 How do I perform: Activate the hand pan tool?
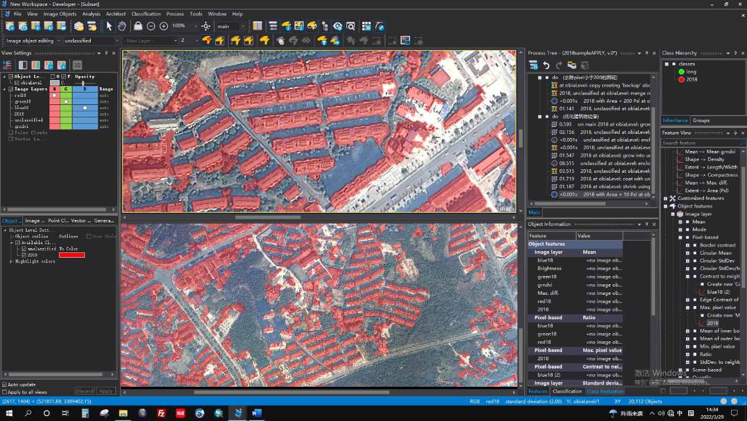click(122, 26)
